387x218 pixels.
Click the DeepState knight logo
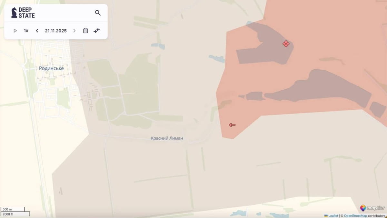(14, 13)
